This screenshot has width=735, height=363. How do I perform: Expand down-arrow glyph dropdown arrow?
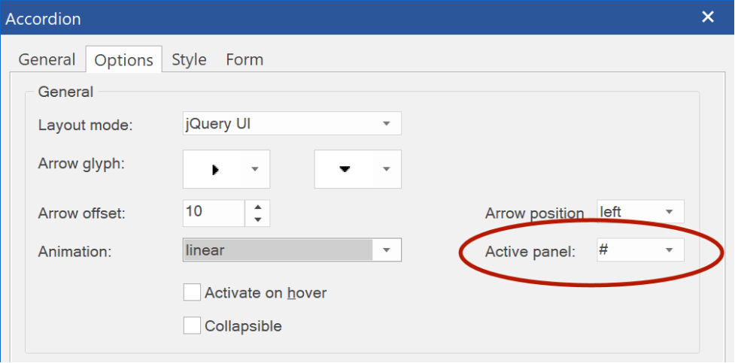tap(387, 169)
